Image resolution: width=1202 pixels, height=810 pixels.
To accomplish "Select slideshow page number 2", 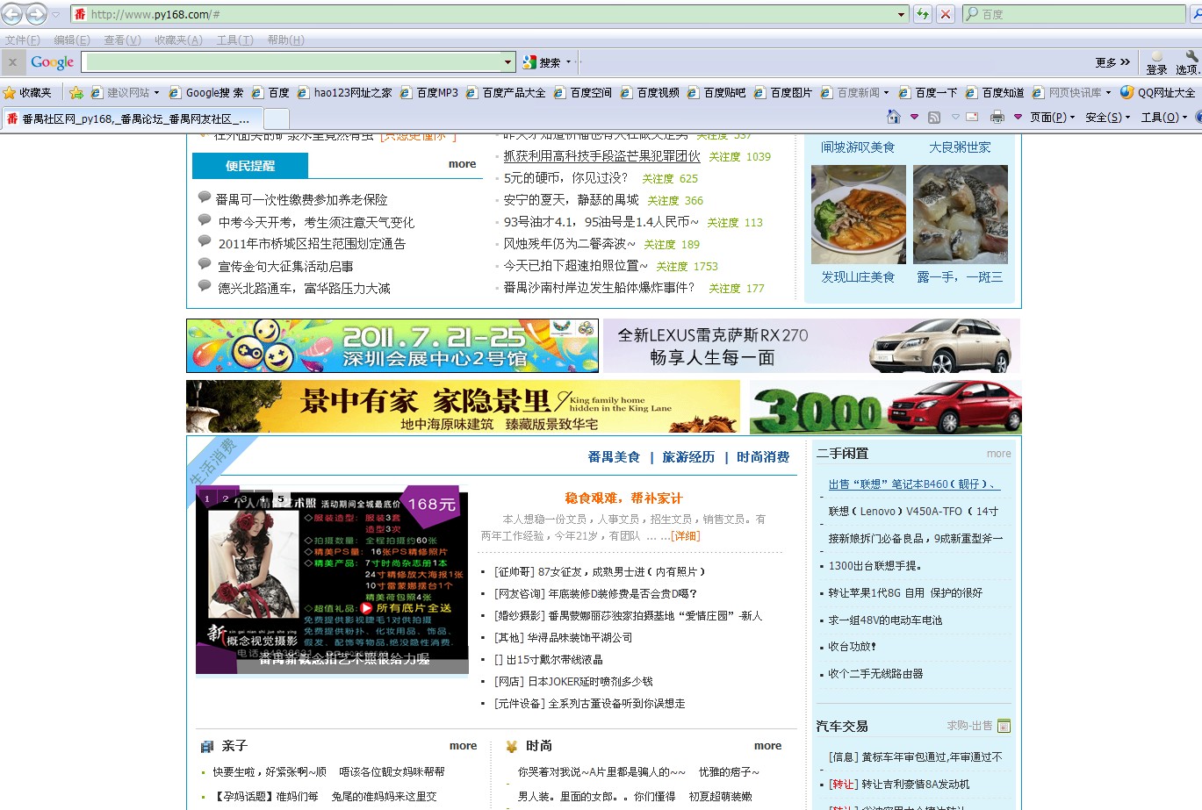I will pos(226,498).
